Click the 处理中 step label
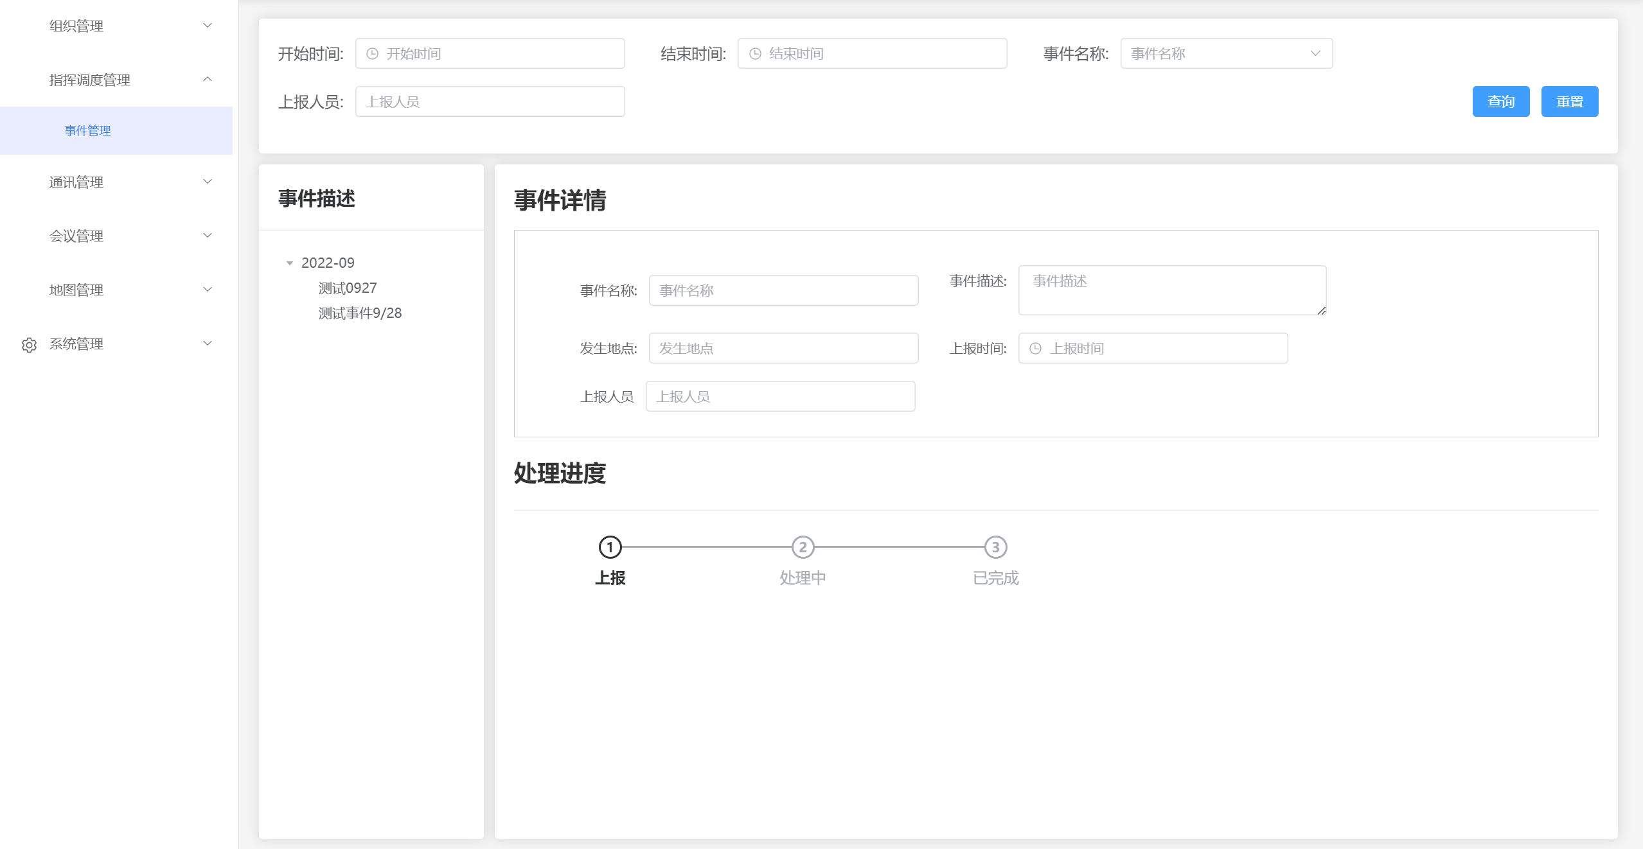The image size is (1643, 849). click(x=803, y=578)
